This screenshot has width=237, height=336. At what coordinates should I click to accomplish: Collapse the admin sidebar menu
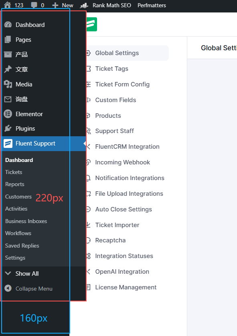(x=28, y=289)
